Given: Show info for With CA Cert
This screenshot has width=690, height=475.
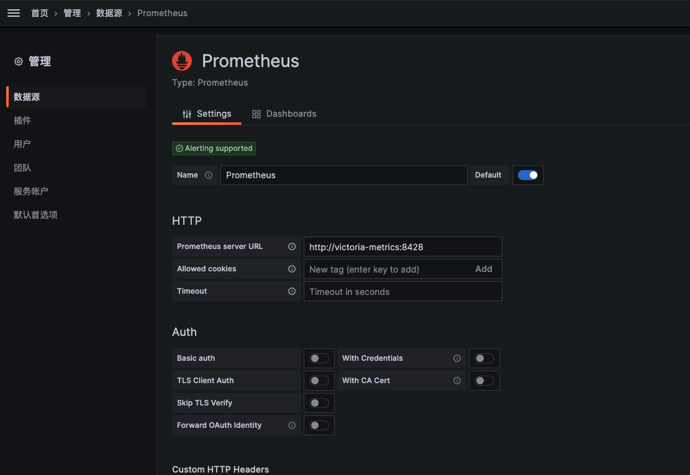Looking at the screenshot, I should [x=456, y=381].
